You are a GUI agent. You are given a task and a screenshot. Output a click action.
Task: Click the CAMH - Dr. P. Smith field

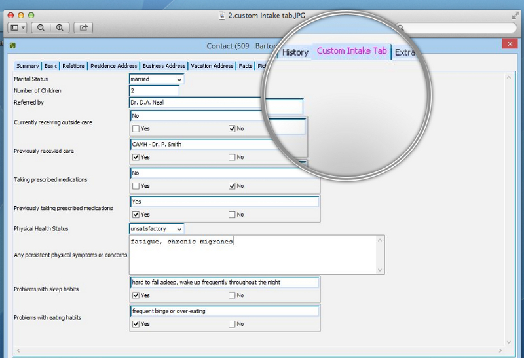[x=204, y=145]
